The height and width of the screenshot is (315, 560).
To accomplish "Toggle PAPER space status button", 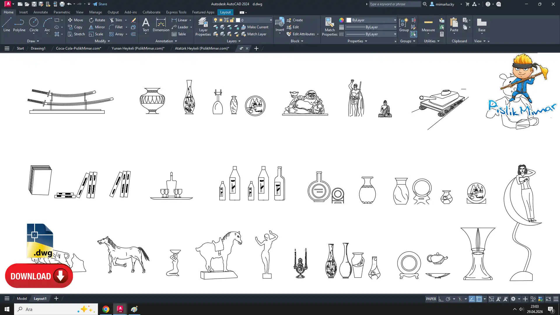I will (x=431, y=299).
